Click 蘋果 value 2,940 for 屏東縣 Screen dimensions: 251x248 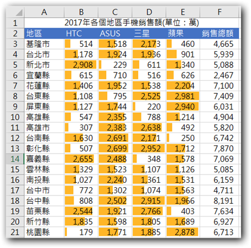pyautogui.click(x=183, y=107)
